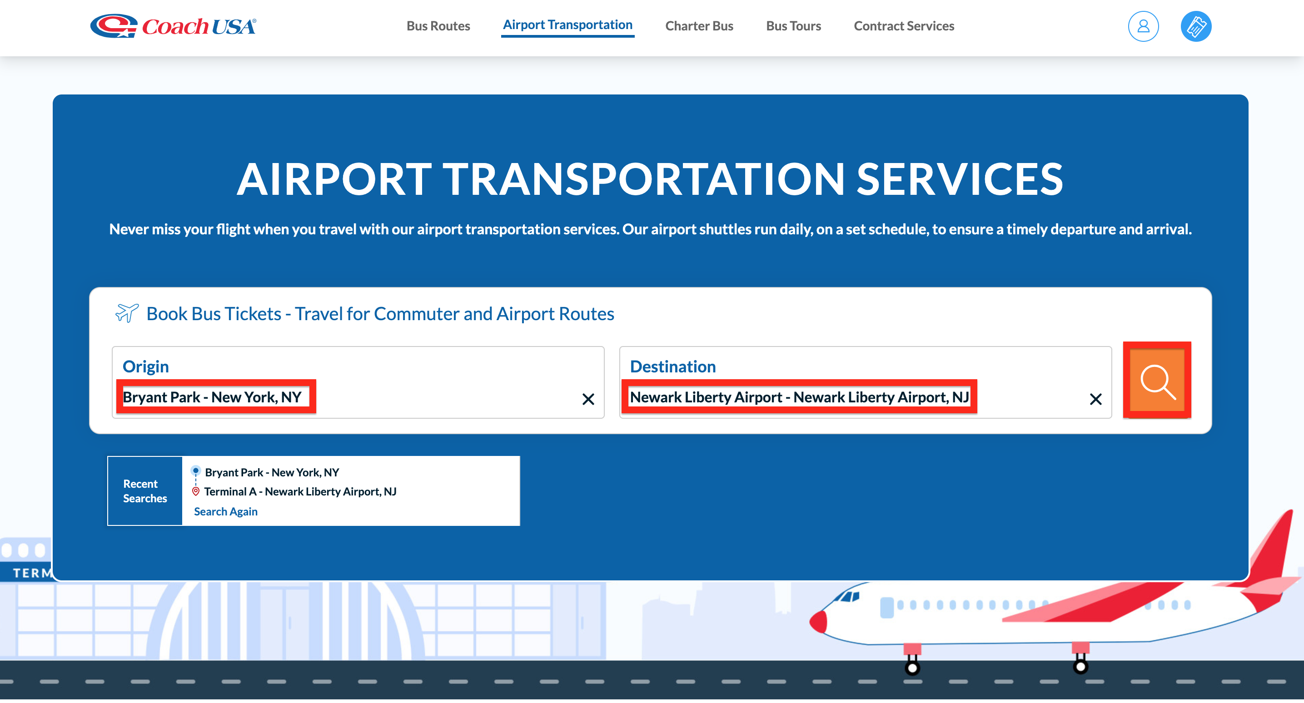Image resolution: width=1304 pixels, height=703 pixels.
Task: Click the orange search magnifier button
Action: pos(1157,381)
